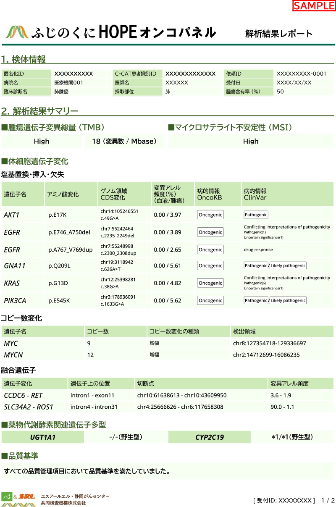Click the drug response ClinVar text
Viewport: 336px width, 507px height.
pos(258,250)
